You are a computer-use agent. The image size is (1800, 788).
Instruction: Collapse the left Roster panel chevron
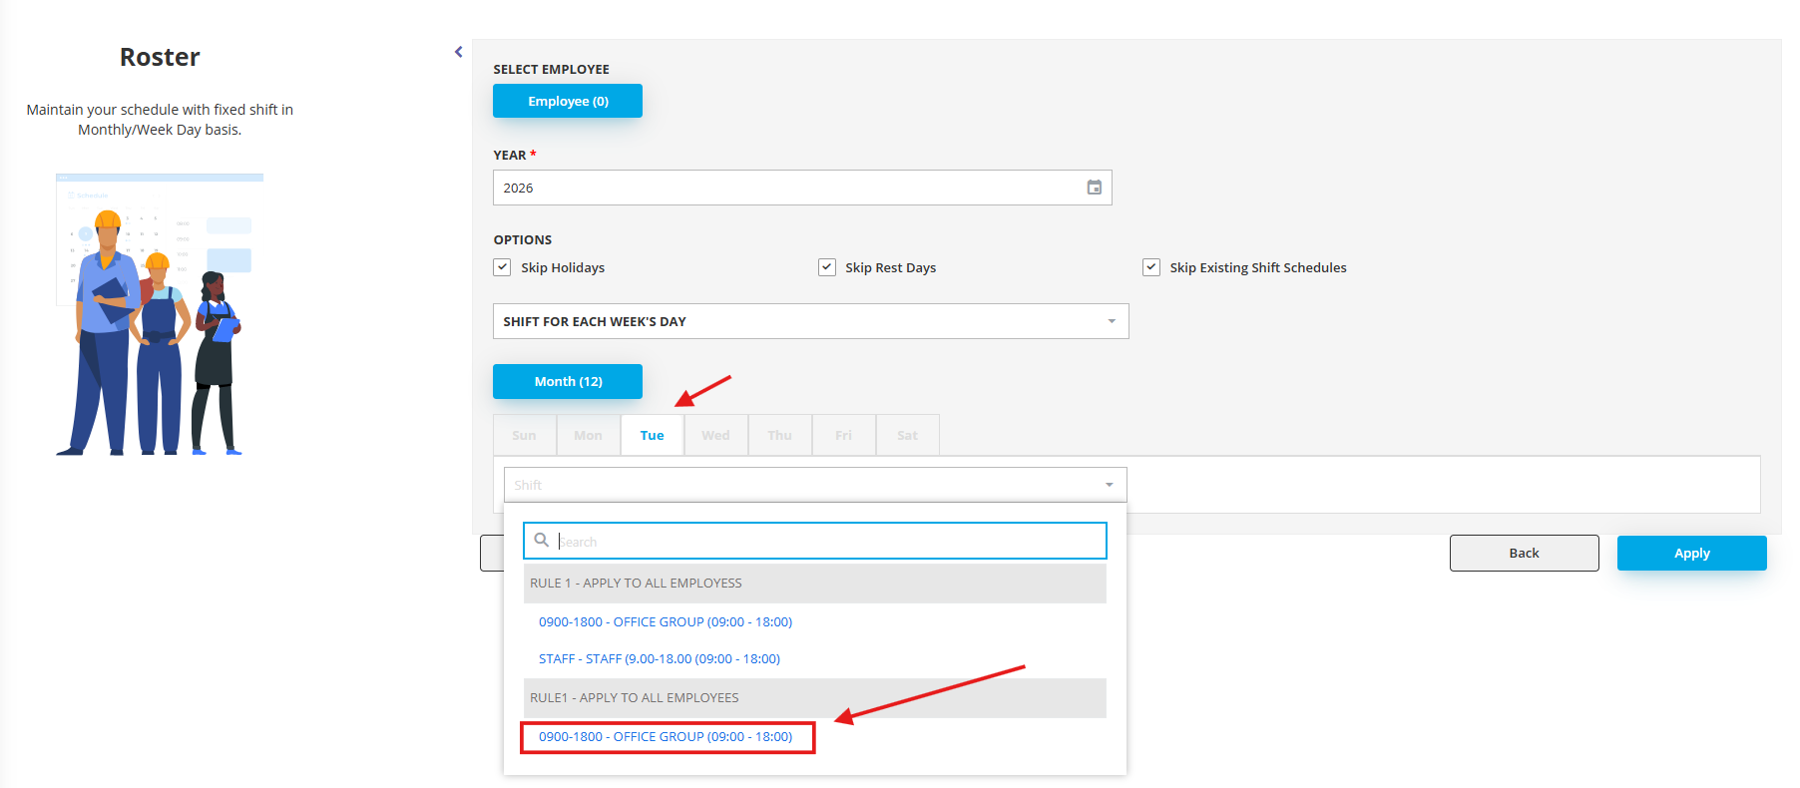click(458, 52)
